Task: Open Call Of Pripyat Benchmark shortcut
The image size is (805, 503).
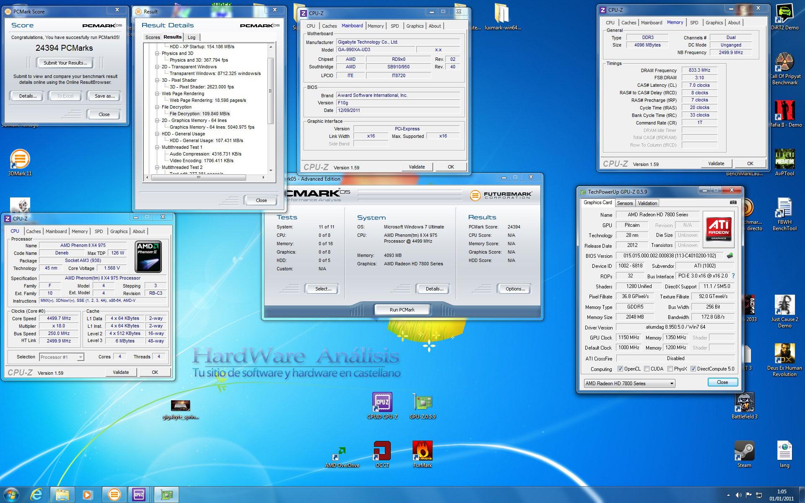Action: click(784, 69)
